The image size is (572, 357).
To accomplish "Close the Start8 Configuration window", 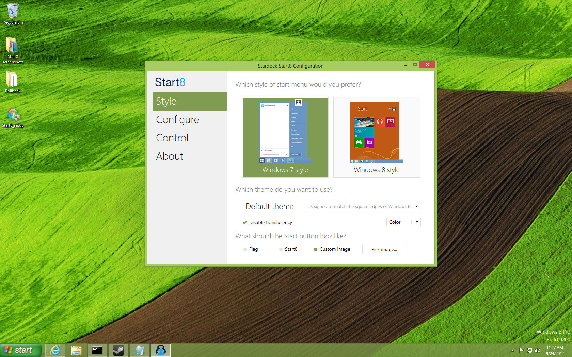I will pos(427,64).
